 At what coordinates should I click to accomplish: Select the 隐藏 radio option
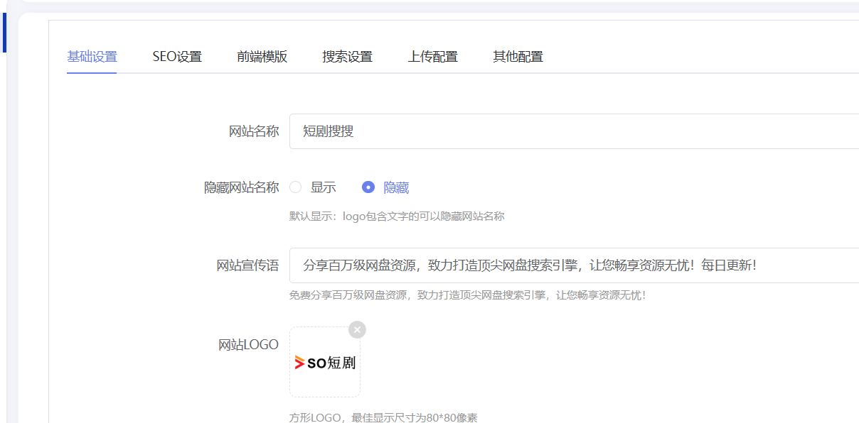pyautogui.click(x=385, y=187)
